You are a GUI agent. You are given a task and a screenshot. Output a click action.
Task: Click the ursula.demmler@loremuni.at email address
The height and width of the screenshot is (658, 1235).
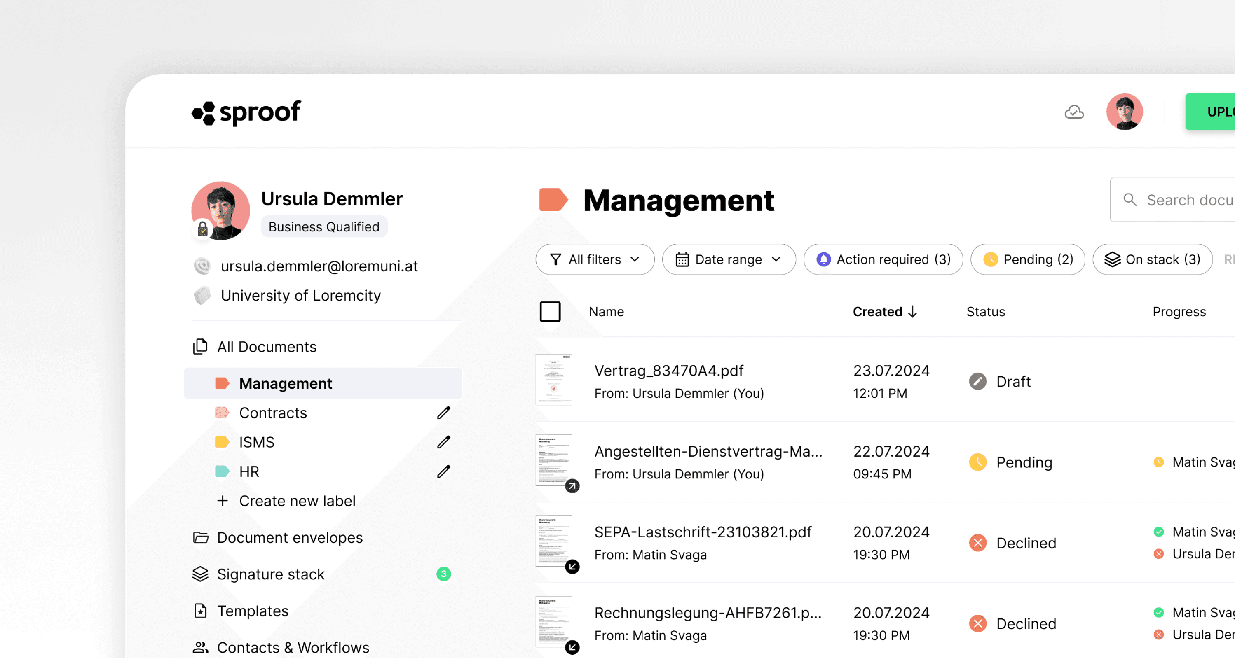(319, 266)
